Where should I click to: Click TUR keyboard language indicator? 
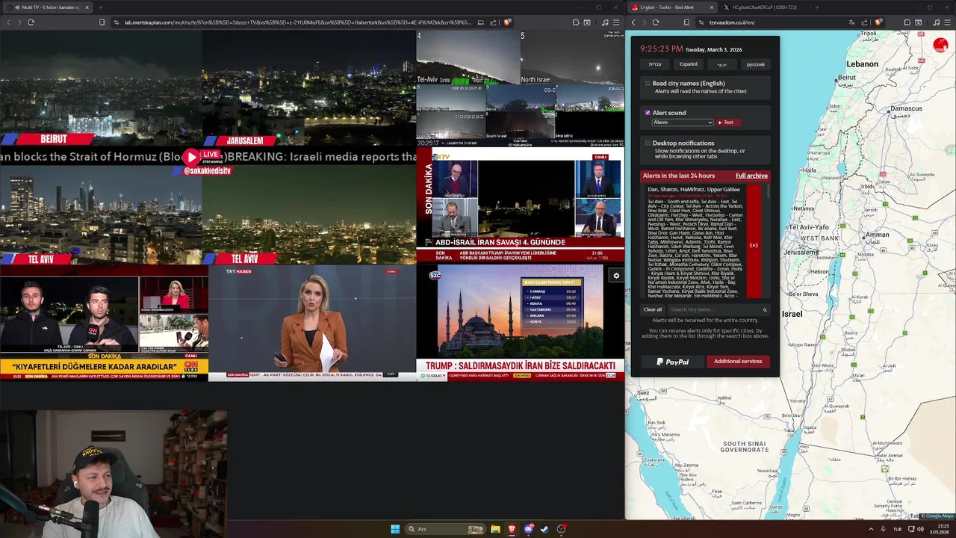click(x=898, y=529)
